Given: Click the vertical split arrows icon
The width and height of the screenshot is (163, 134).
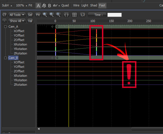Looking at the screenshot, I should coord(66,15).
